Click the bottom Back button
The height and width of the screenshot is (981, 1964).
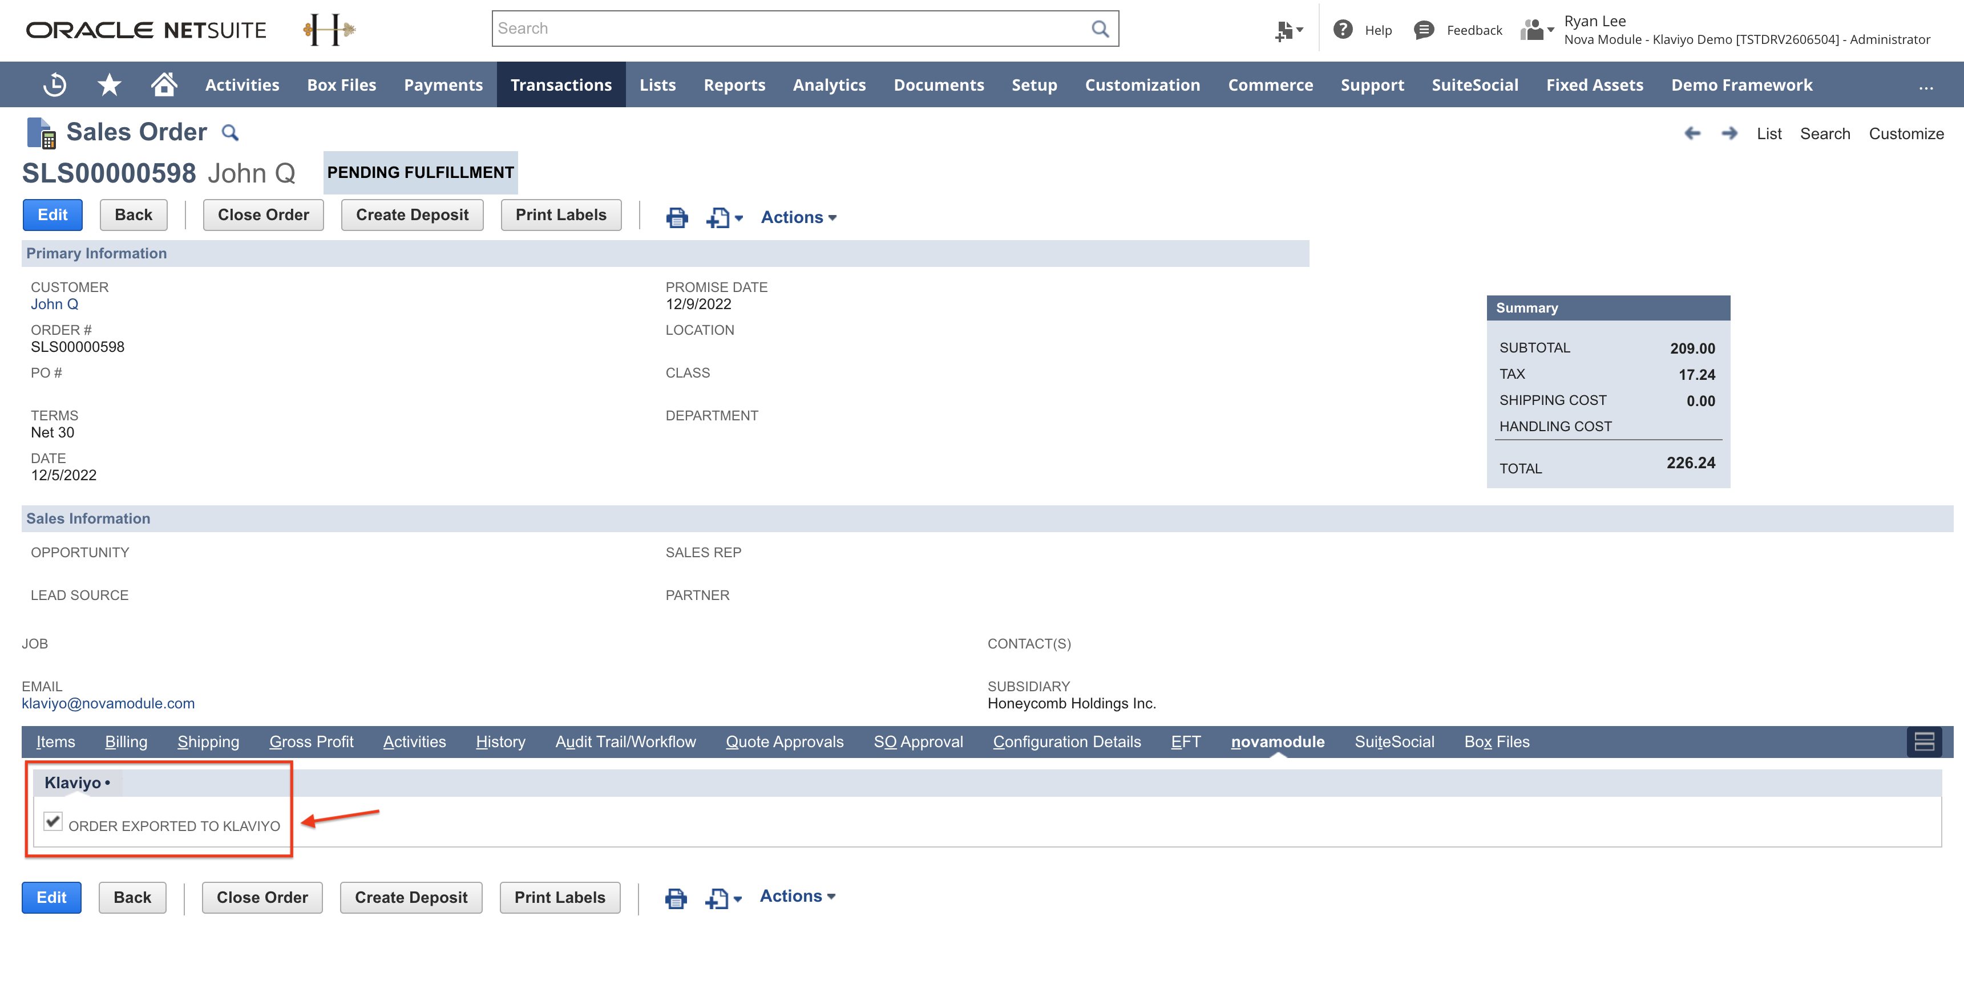(132, 898)
